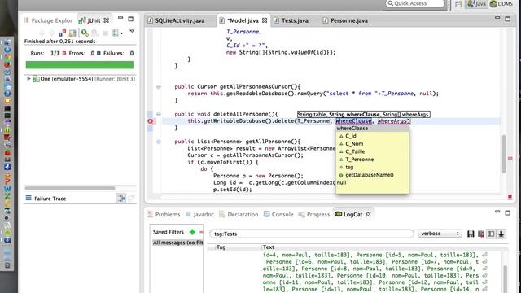Open the Console tab
This screenshot has width=521, height=293.
278,215
